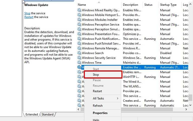Click the gear icon beside Windows Search
This screenshot has width=193, height=121.
point(79,53)
